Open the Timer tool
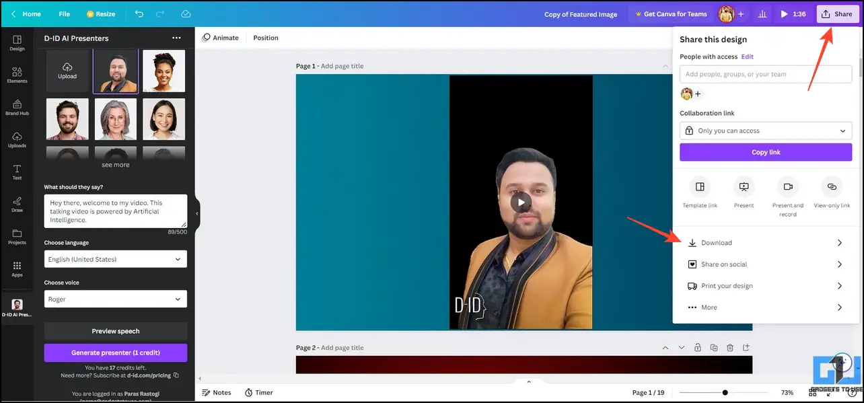The width and height of the screenshot is (864, 403). click(259, 392)
